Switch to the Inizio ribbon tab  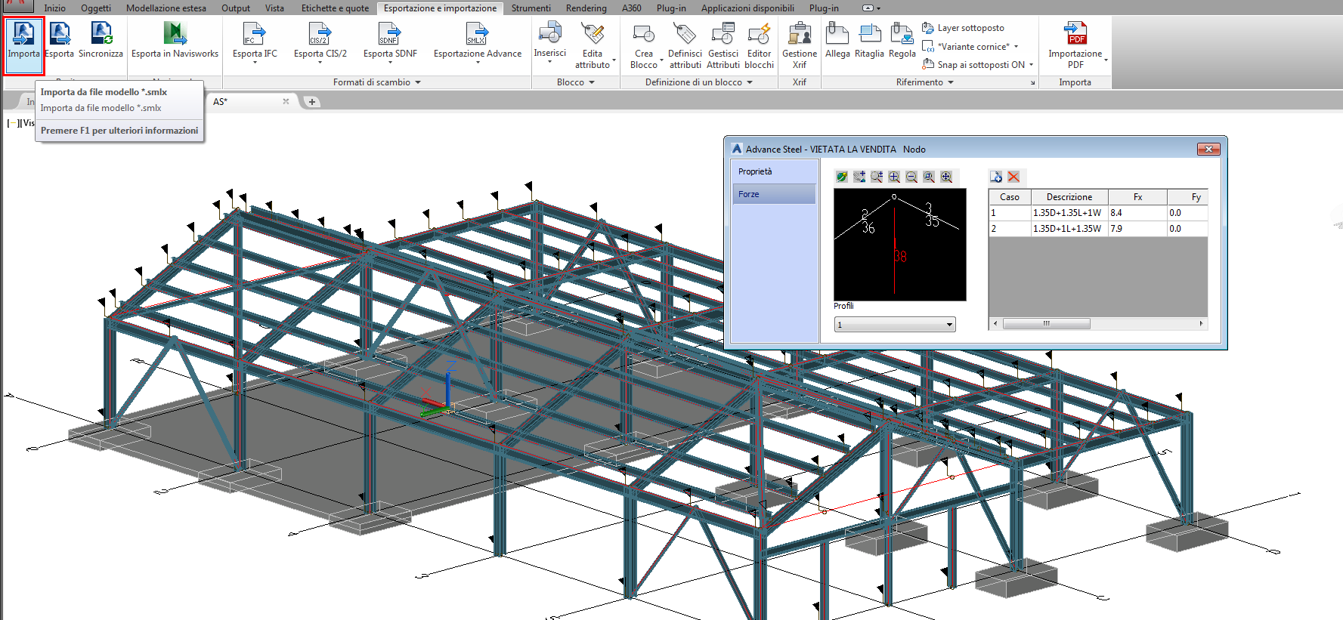[54, 8]
